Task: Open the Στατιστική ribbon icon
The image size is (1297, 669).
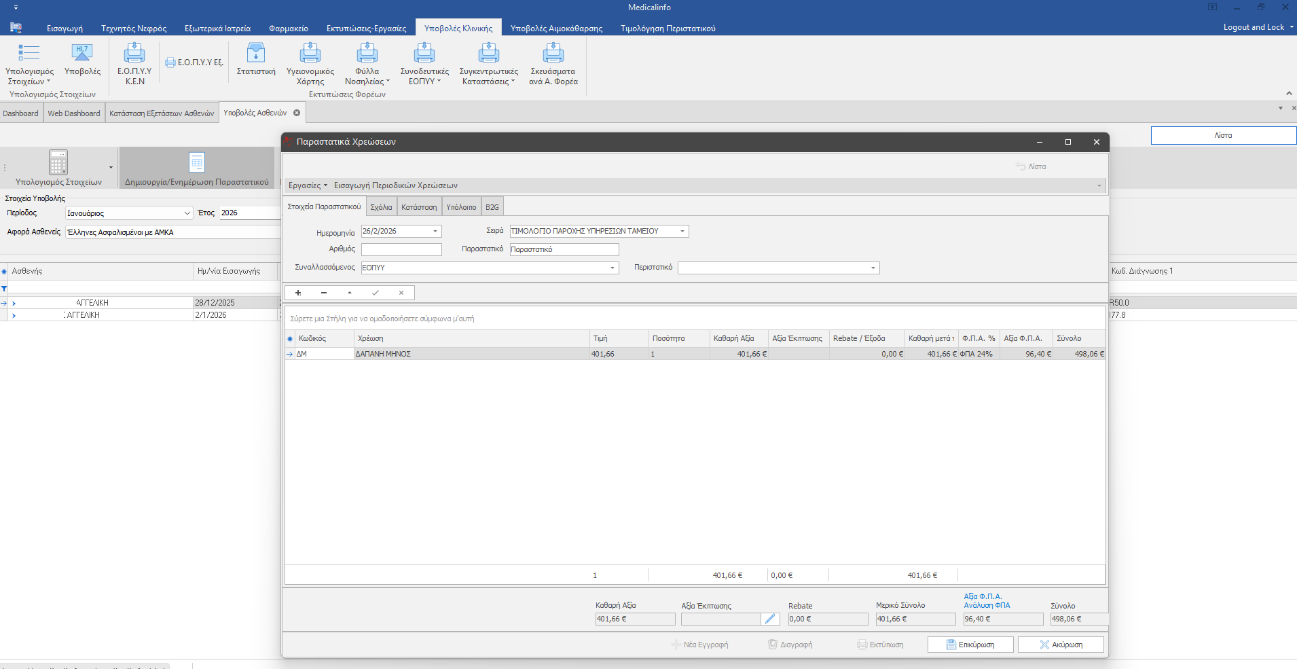Action: click(256, 54)
